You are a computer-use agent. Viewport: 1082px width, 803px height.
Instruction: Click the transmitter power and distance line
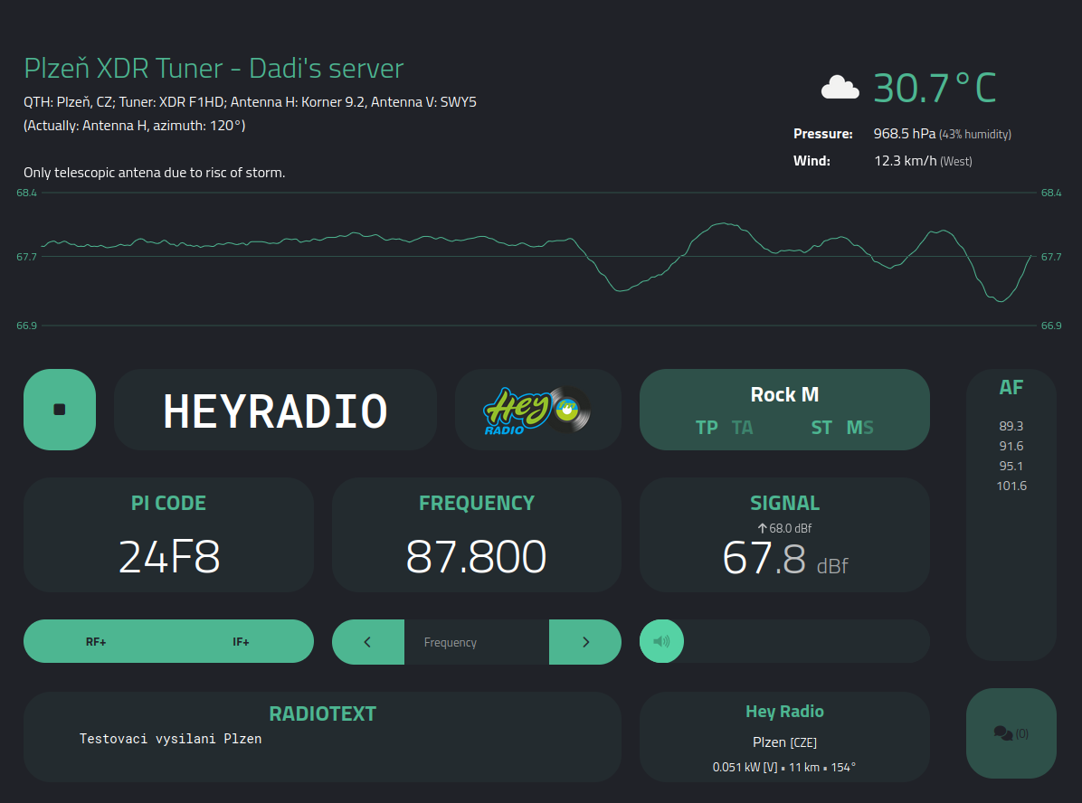click(x=784, y=767)
